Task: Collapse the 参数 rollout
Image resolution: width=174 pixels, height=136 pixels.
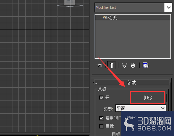Action: (x=132, y=82)
